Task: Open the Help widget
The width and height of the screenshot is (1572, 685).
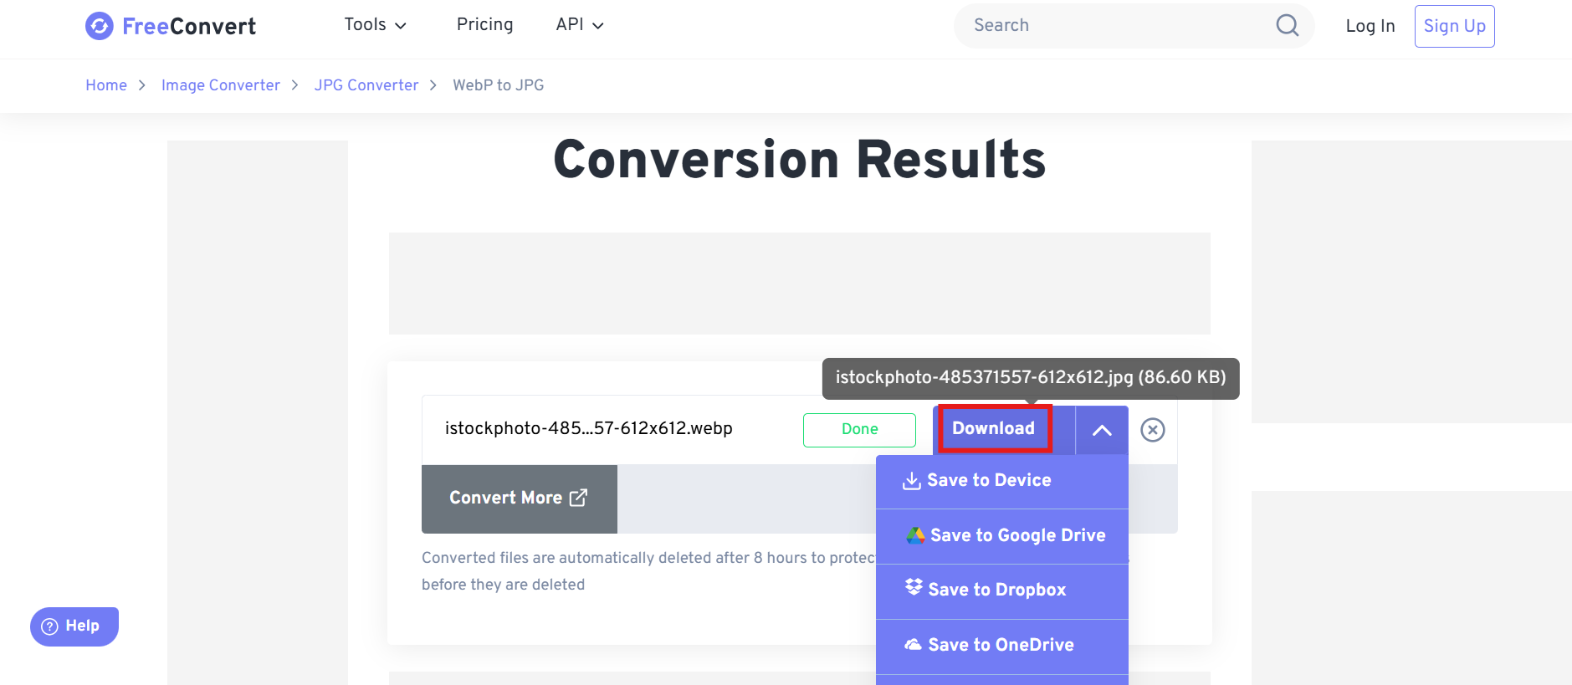Action: pos(74,626)
